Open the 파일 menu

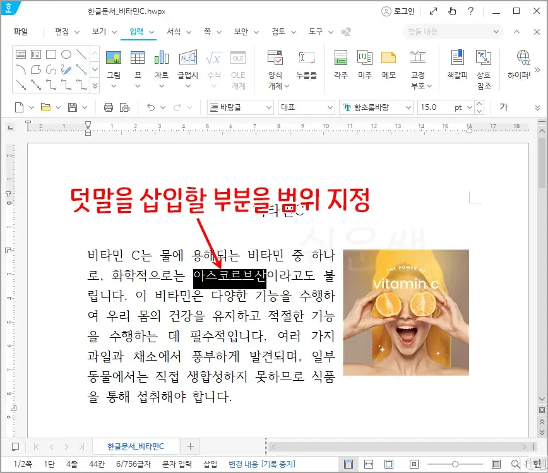[21, 32]
